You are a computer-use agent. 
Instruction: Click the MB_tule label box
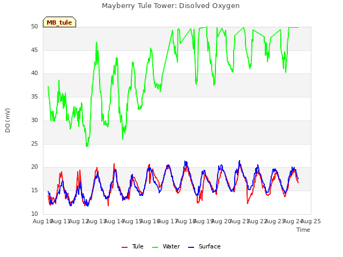(x=59, y=22)
